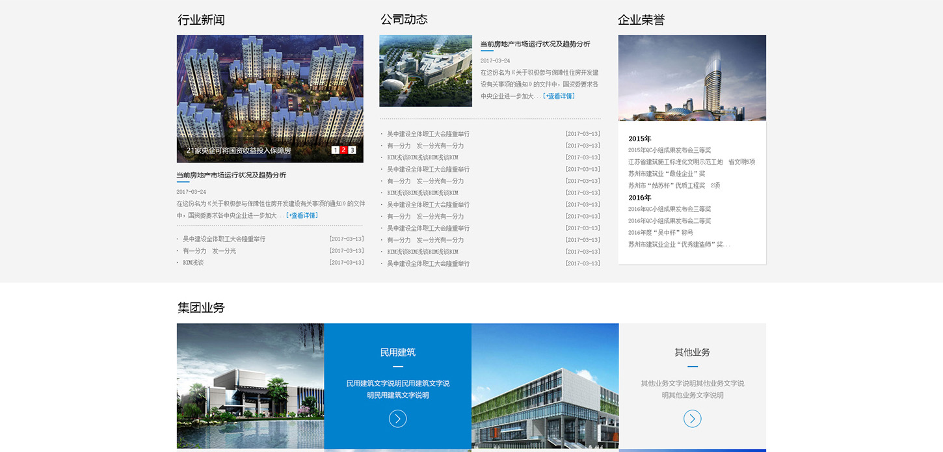Switch to carousel slide 1 indicator
This screenshot has width=943, height=452.
(x=335, y=150)
